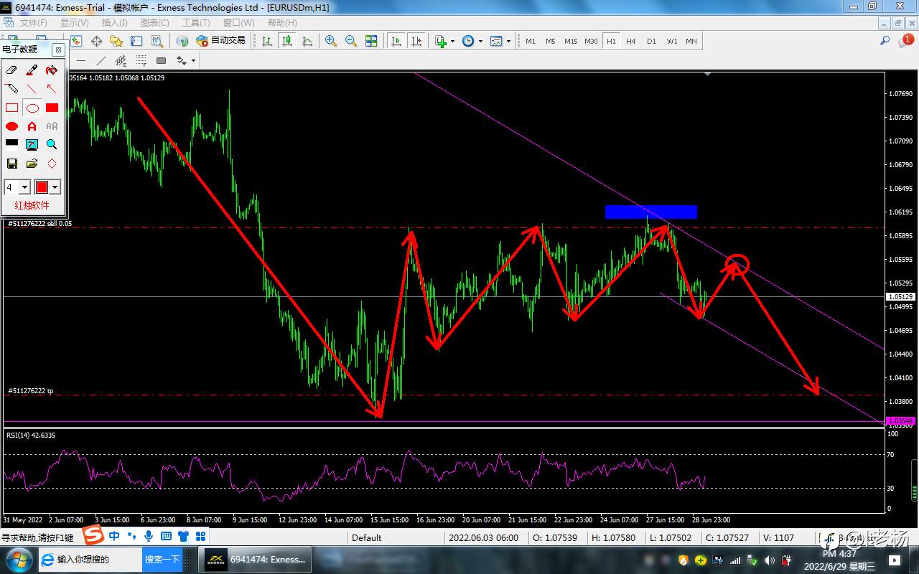Screen dimensions: 919x574
Task: Open the periodicity clock dropdown arrow
Action: coord(481,41)
